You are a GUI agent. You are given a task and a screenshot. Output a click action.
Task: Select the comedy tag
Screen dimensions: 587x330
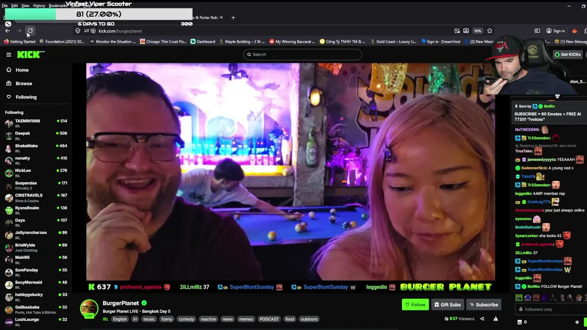point(186,319)
